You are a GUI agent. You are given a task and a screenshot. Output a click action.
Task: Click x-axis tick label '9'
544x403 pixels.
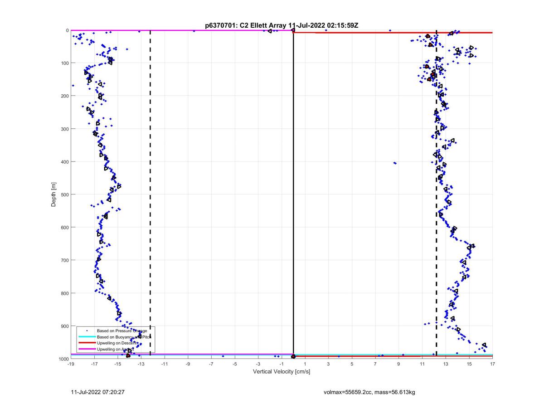click(399, 364)
